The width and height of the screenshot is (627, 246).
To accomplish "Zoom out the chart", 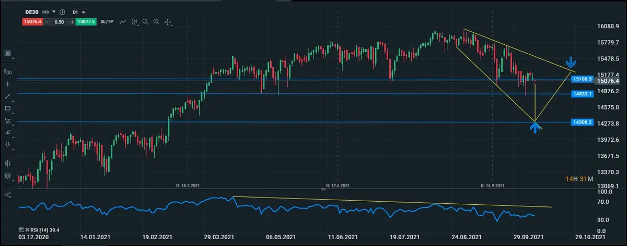I will [145, 22].
